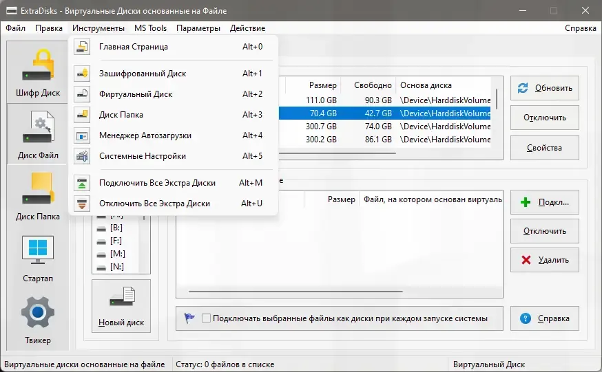Choose Менеджер Автозагрузки menu entry

(173, 135)
